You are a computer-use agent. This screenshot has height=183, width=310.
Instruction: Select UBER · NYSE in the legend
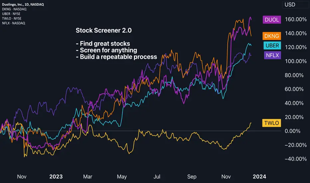click(x=11, y=14)
